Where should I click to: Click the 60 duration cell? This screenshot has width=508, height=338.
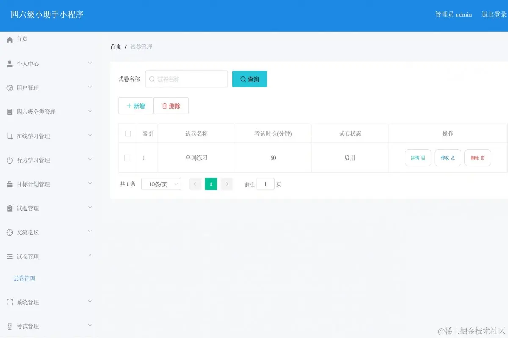273,158
